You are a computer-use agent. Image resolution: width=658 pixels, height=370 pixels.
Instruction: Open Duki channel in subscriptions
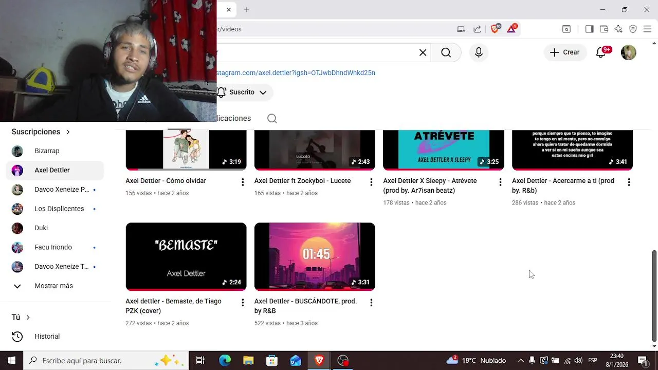coord(55,228)
